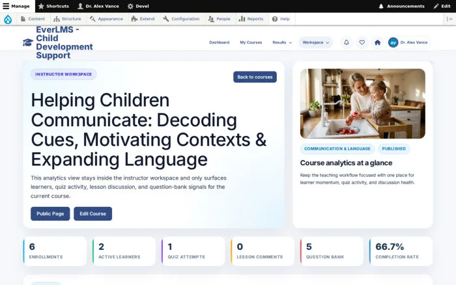
Task: Click the Active Learners stat card
Action: click(124, 251)
